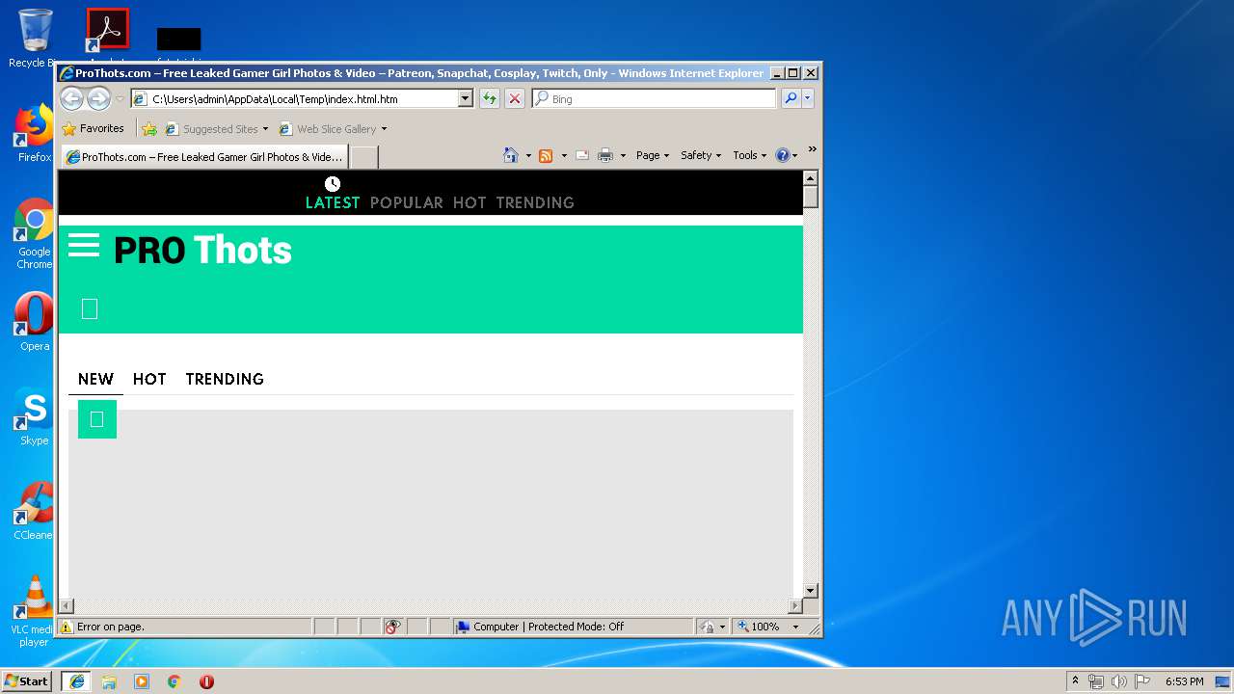The image size is (1234, 694).
Task: Click the Stop loading X icon
Action: (515, 98)
